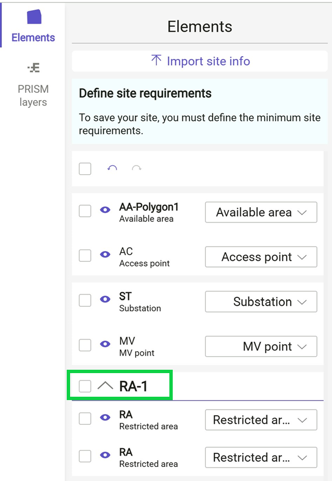The height and width of the screenshot is (481, 332).
Task: Toggle the checkbox for AC Access point
Action: 85,255
